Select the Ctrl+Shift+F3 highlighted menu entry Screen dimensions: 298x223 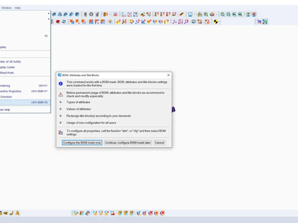pyautogui.click(x=25, y=102)
